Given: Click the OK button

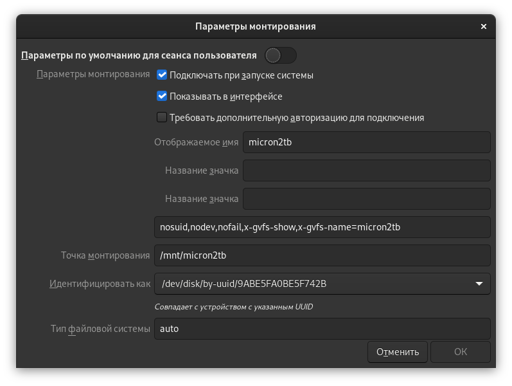Looking at the screenshot, I should click(460, 352).
